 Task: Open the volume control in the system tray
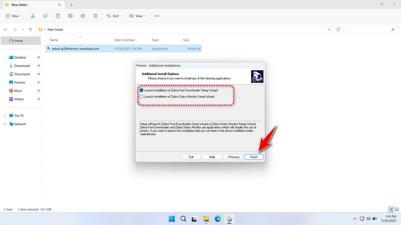point(368,219)
